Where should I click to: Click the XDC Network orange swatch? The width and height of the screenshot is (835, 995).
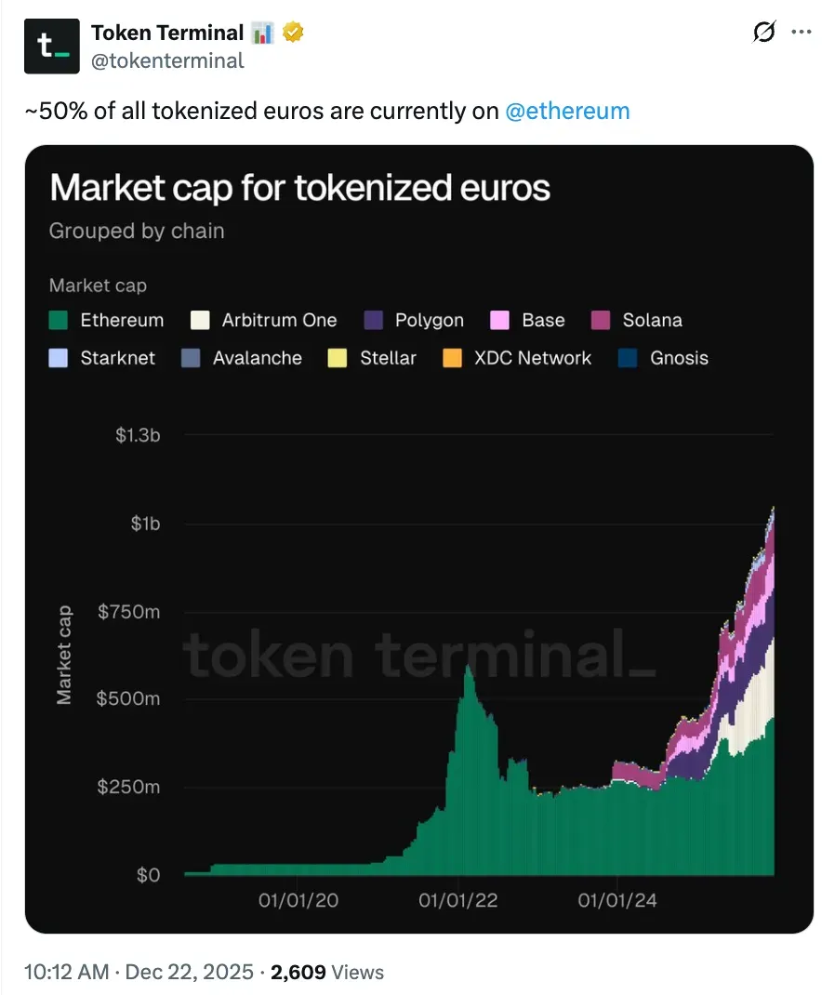[453, 358]
